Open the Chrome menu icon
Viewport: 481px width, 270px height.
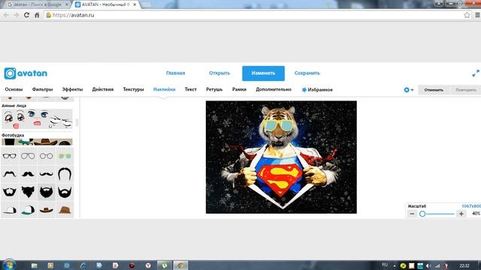click(478, 15)
